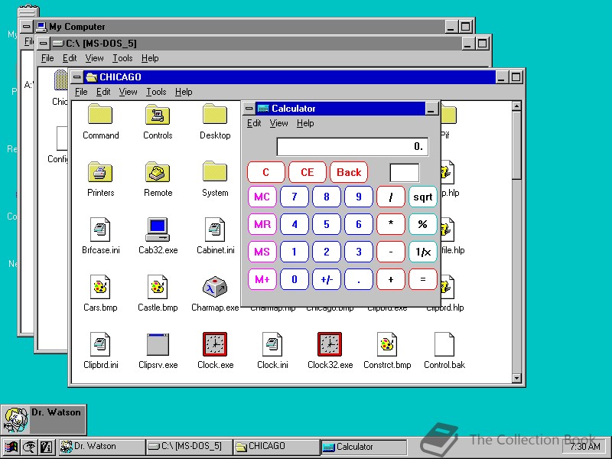Click the MS memory store button
The width and height of the screenshot is (612, 459).
(x=262, y=252)
